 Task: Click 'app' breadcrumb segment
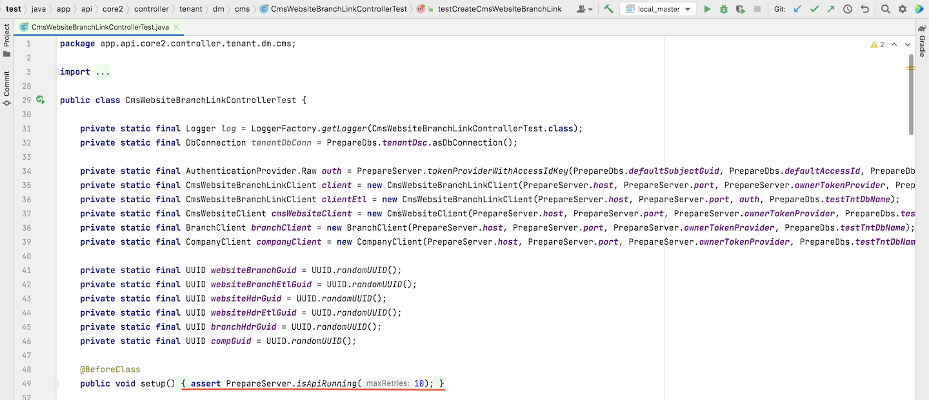(x=63, y=9)
